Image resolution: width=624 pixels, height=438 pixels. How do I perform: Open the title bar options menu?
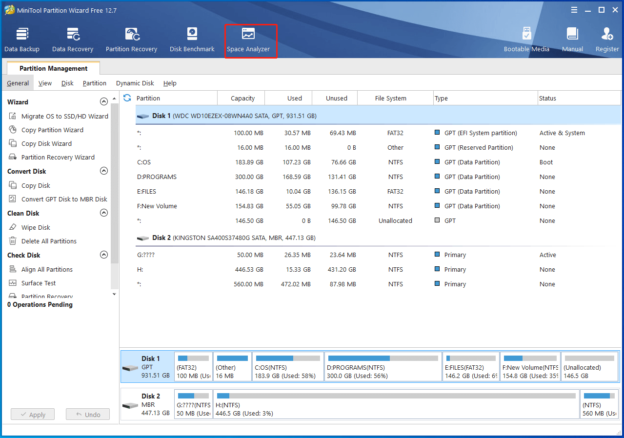click(x=575, y=10)
